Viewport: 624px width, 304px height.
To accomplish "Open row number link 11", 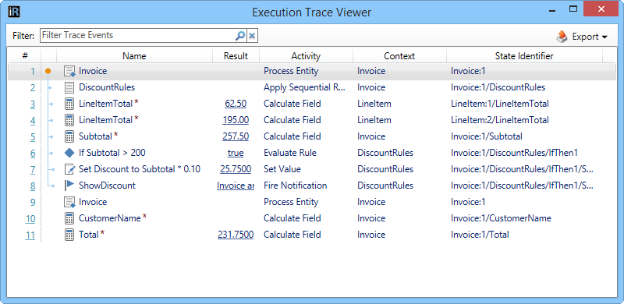I will click(x=30, y=235).
